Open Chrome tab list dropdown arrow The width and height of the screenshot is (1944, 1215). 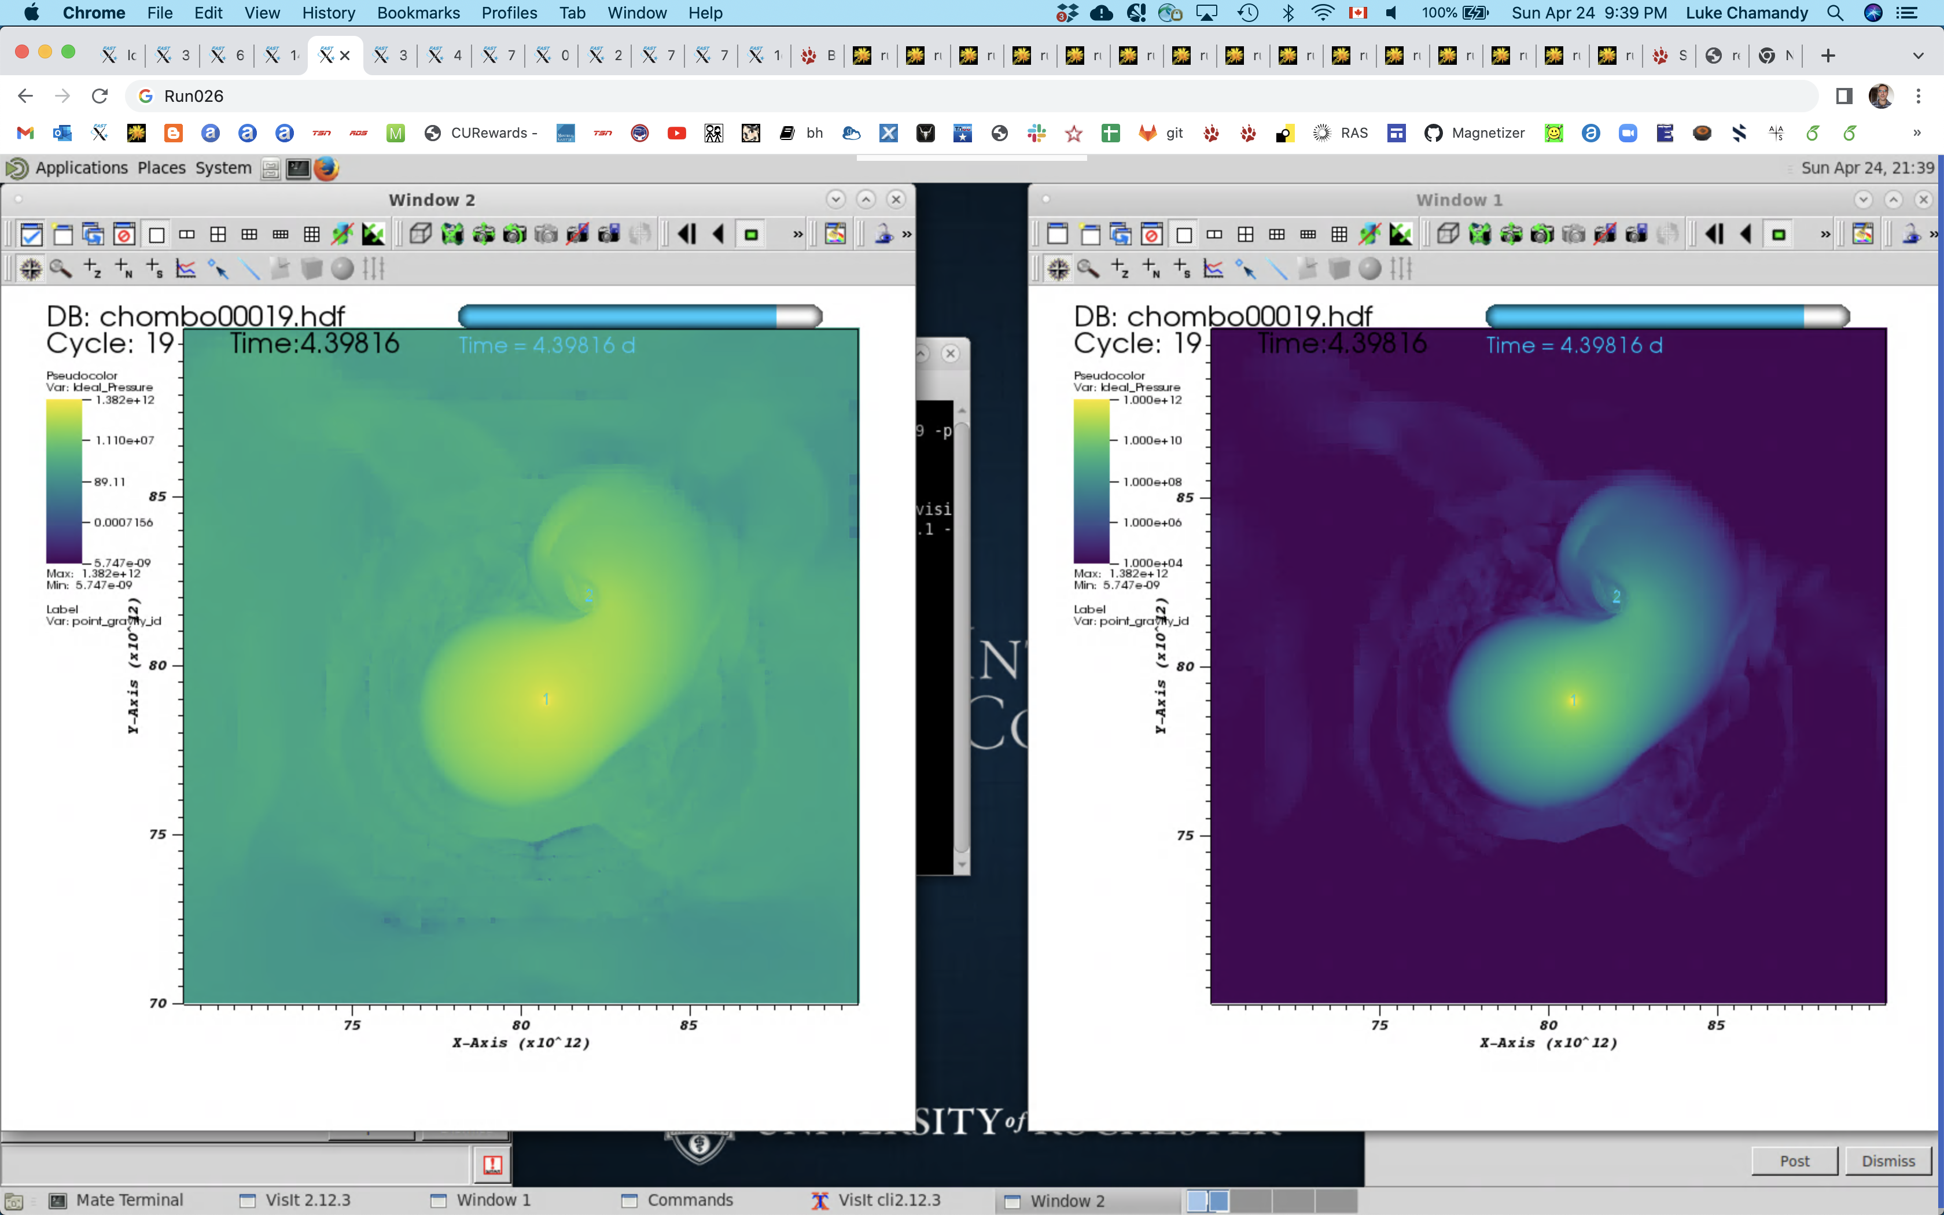(1919, 56)
